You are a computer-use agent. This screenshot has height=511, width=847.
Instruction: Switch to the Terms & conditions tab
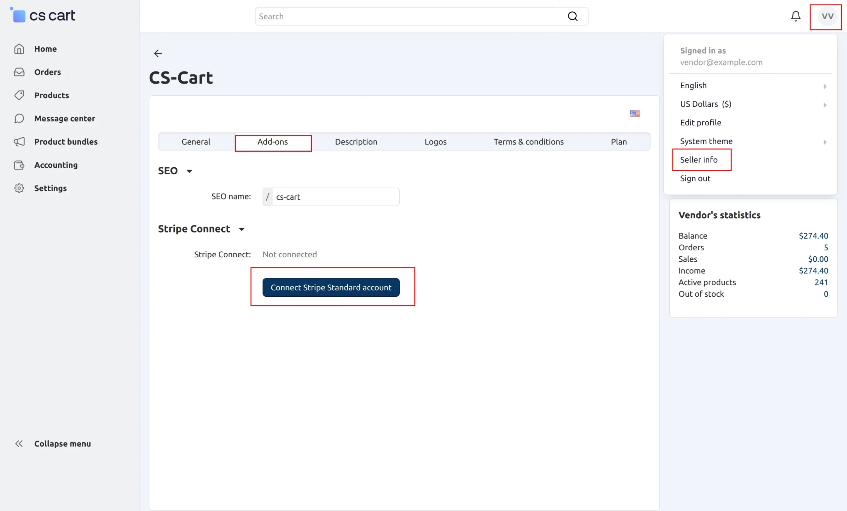pyautogui.click(x=529, y=142)
